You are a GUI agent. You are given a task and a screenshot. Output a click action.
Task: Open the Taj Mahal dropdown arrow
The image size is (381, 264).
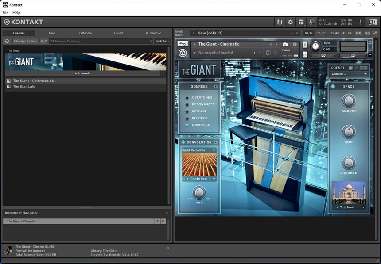[363, 207]
